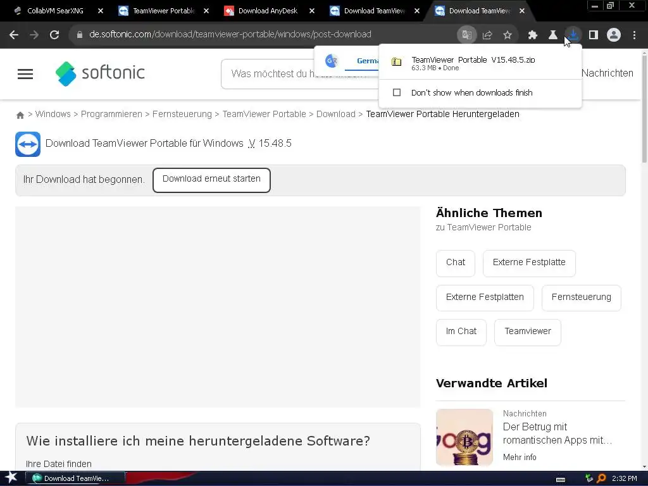Image resolution: width=648 pixels, height=486 pixels.
Task: Bookmark this page with star icon
Action: click(508, 35)
